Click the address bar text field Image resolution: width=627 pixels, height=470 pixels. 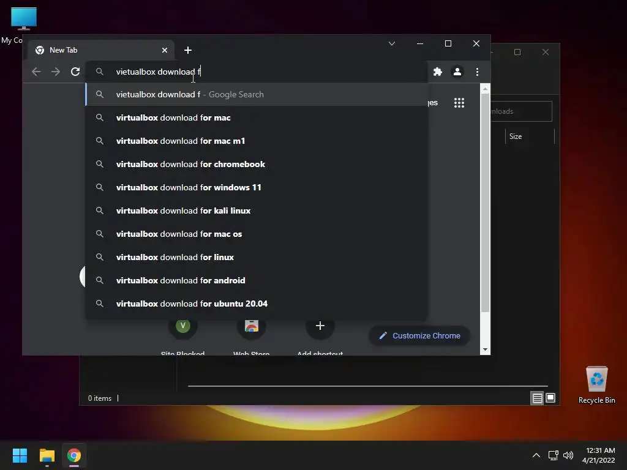tap(256, 72)
